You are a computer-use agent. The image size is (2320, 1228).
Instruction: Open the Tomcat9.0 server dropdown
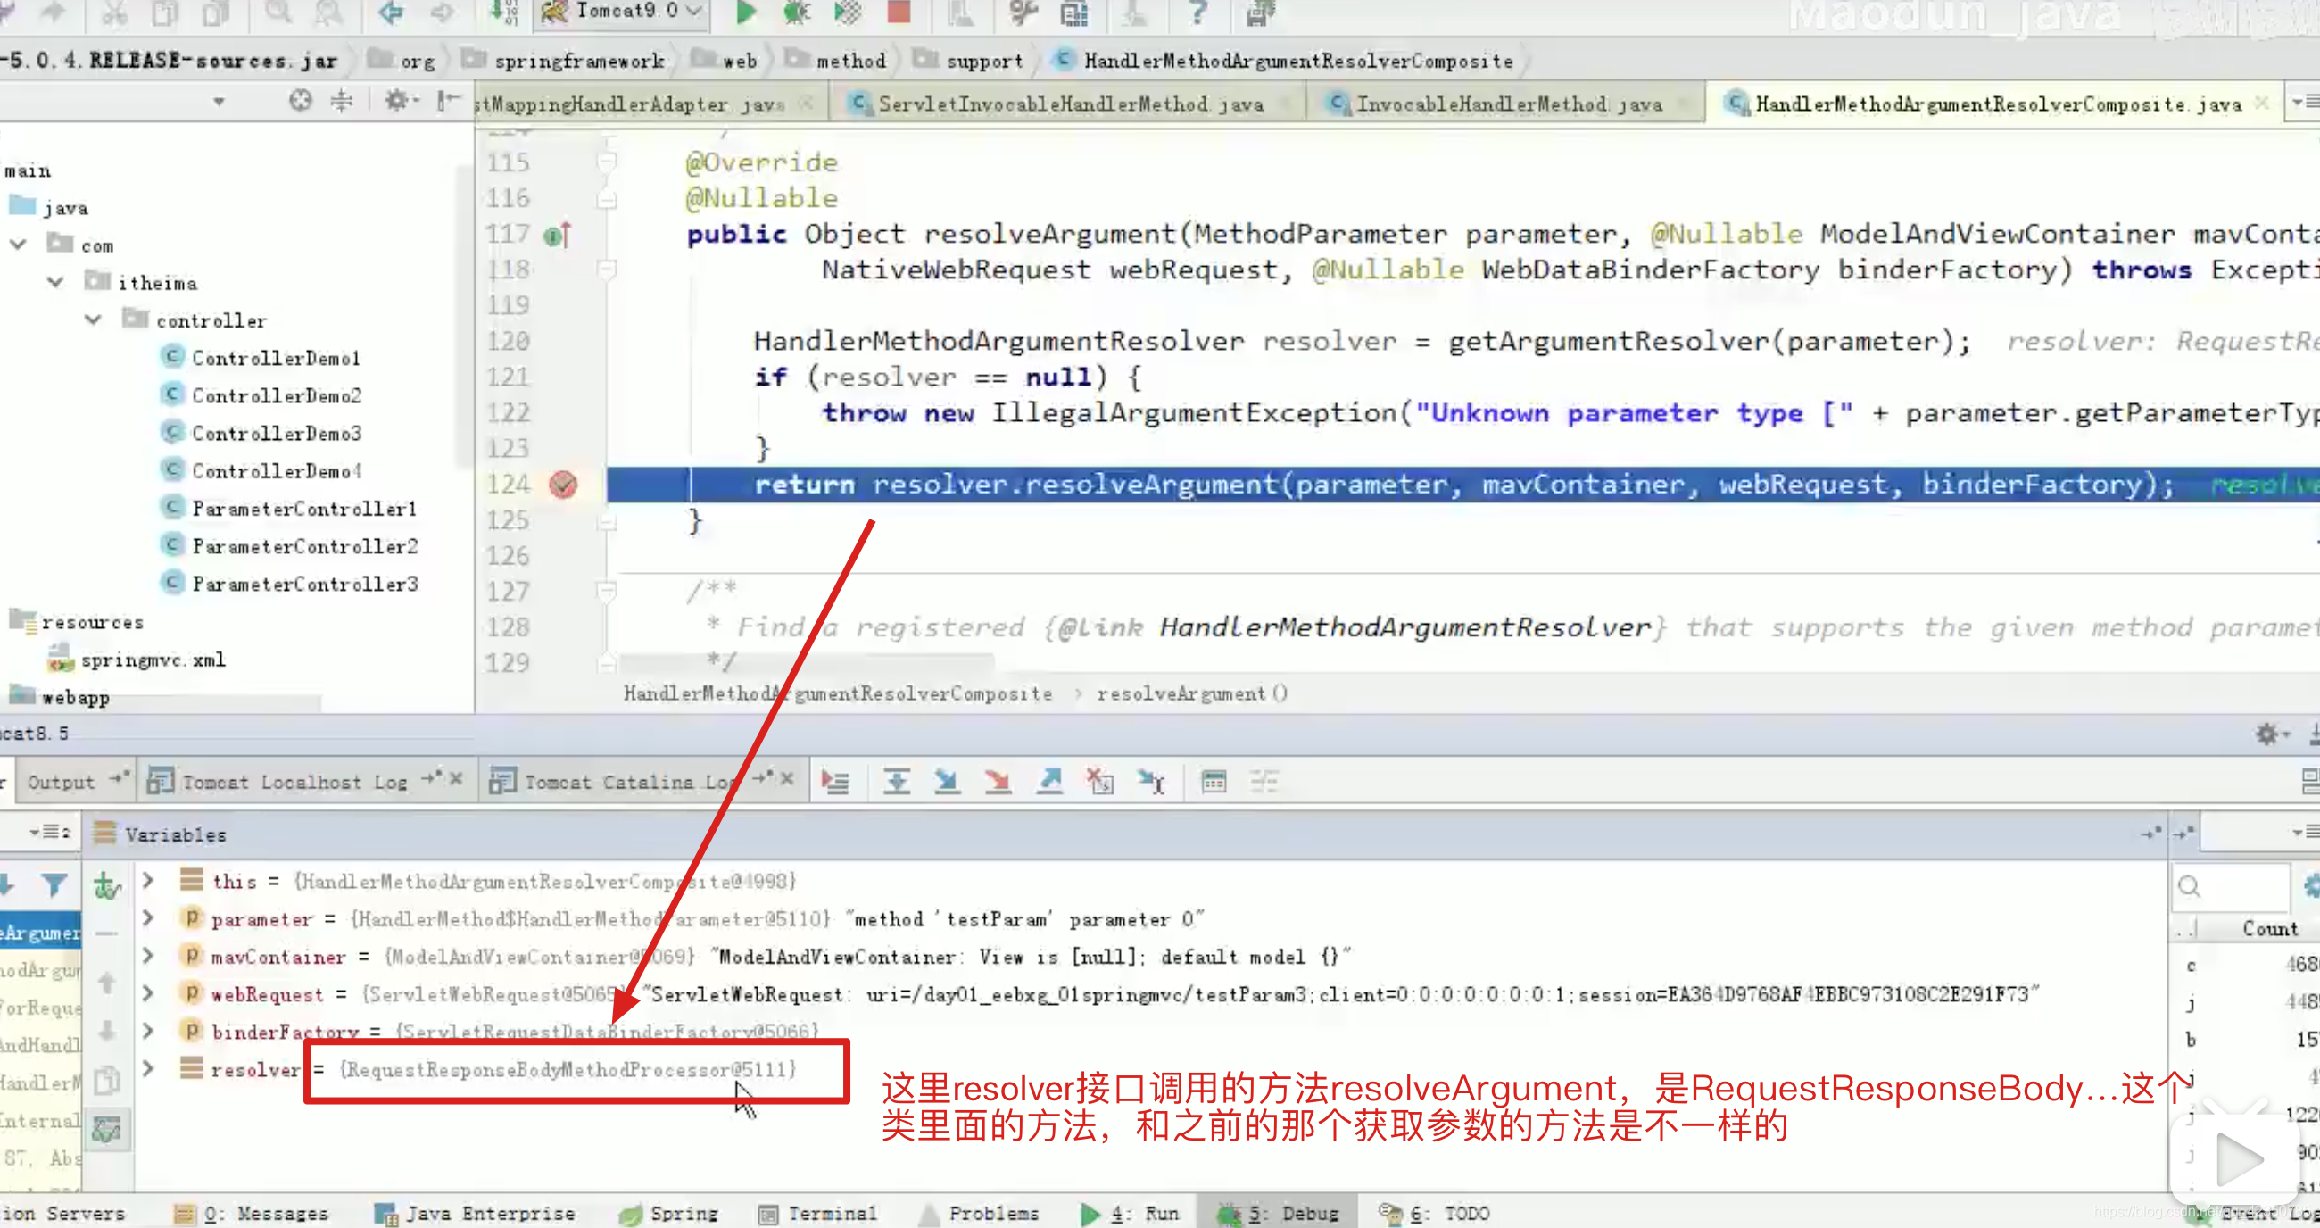(x=698, y=13)
